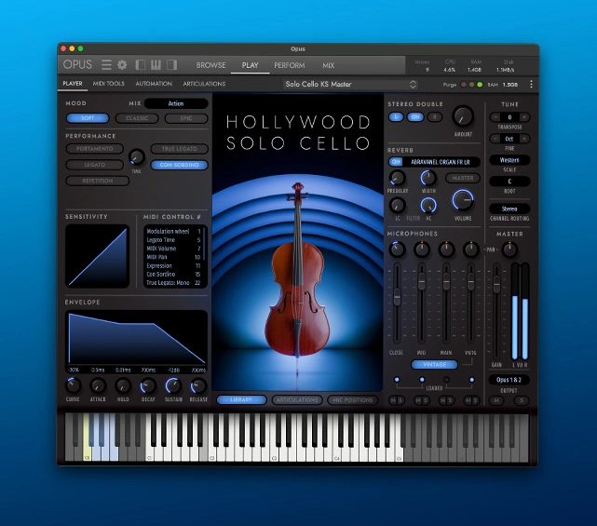Increase the Transpose value with plus
The image size is (597, 526).
[x=524, y=117]
